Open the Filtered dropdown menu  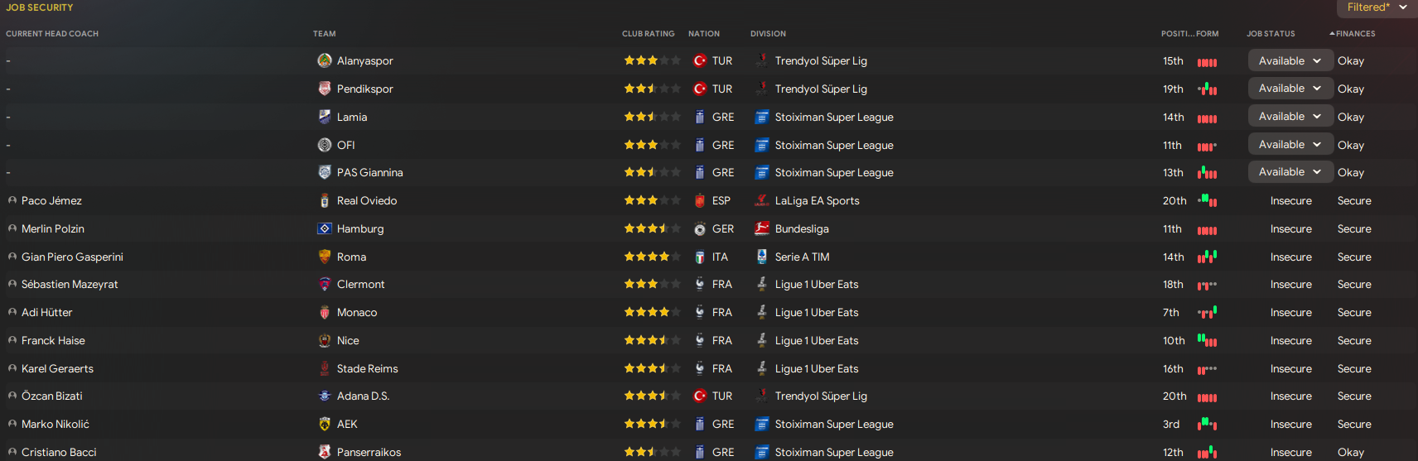click(x=1377, y=7)
